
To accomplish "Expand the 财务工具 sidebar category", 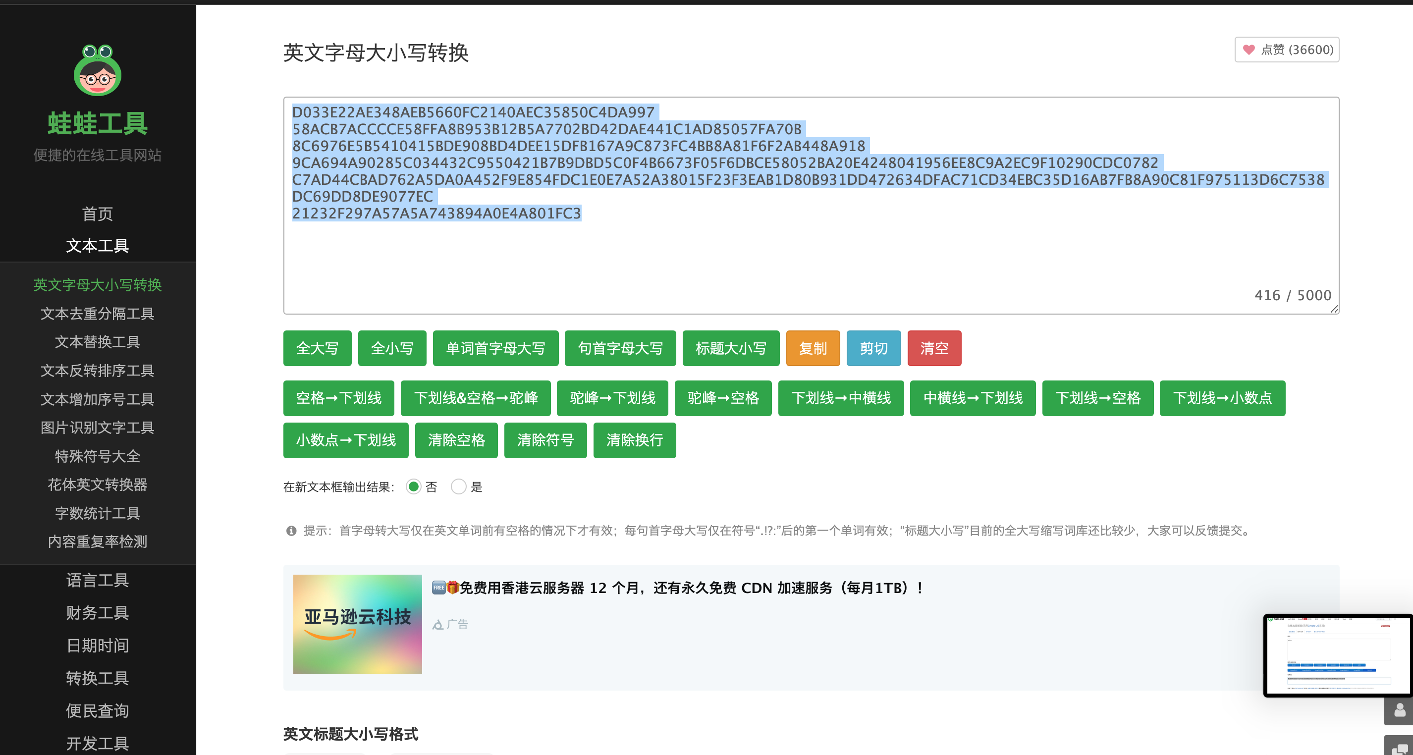I will pos(98,613).
